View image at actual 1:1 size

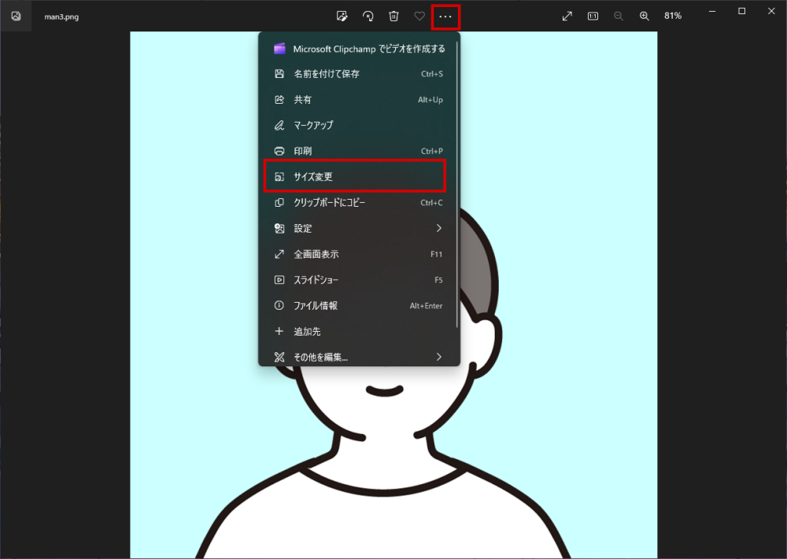pos(593,16)
